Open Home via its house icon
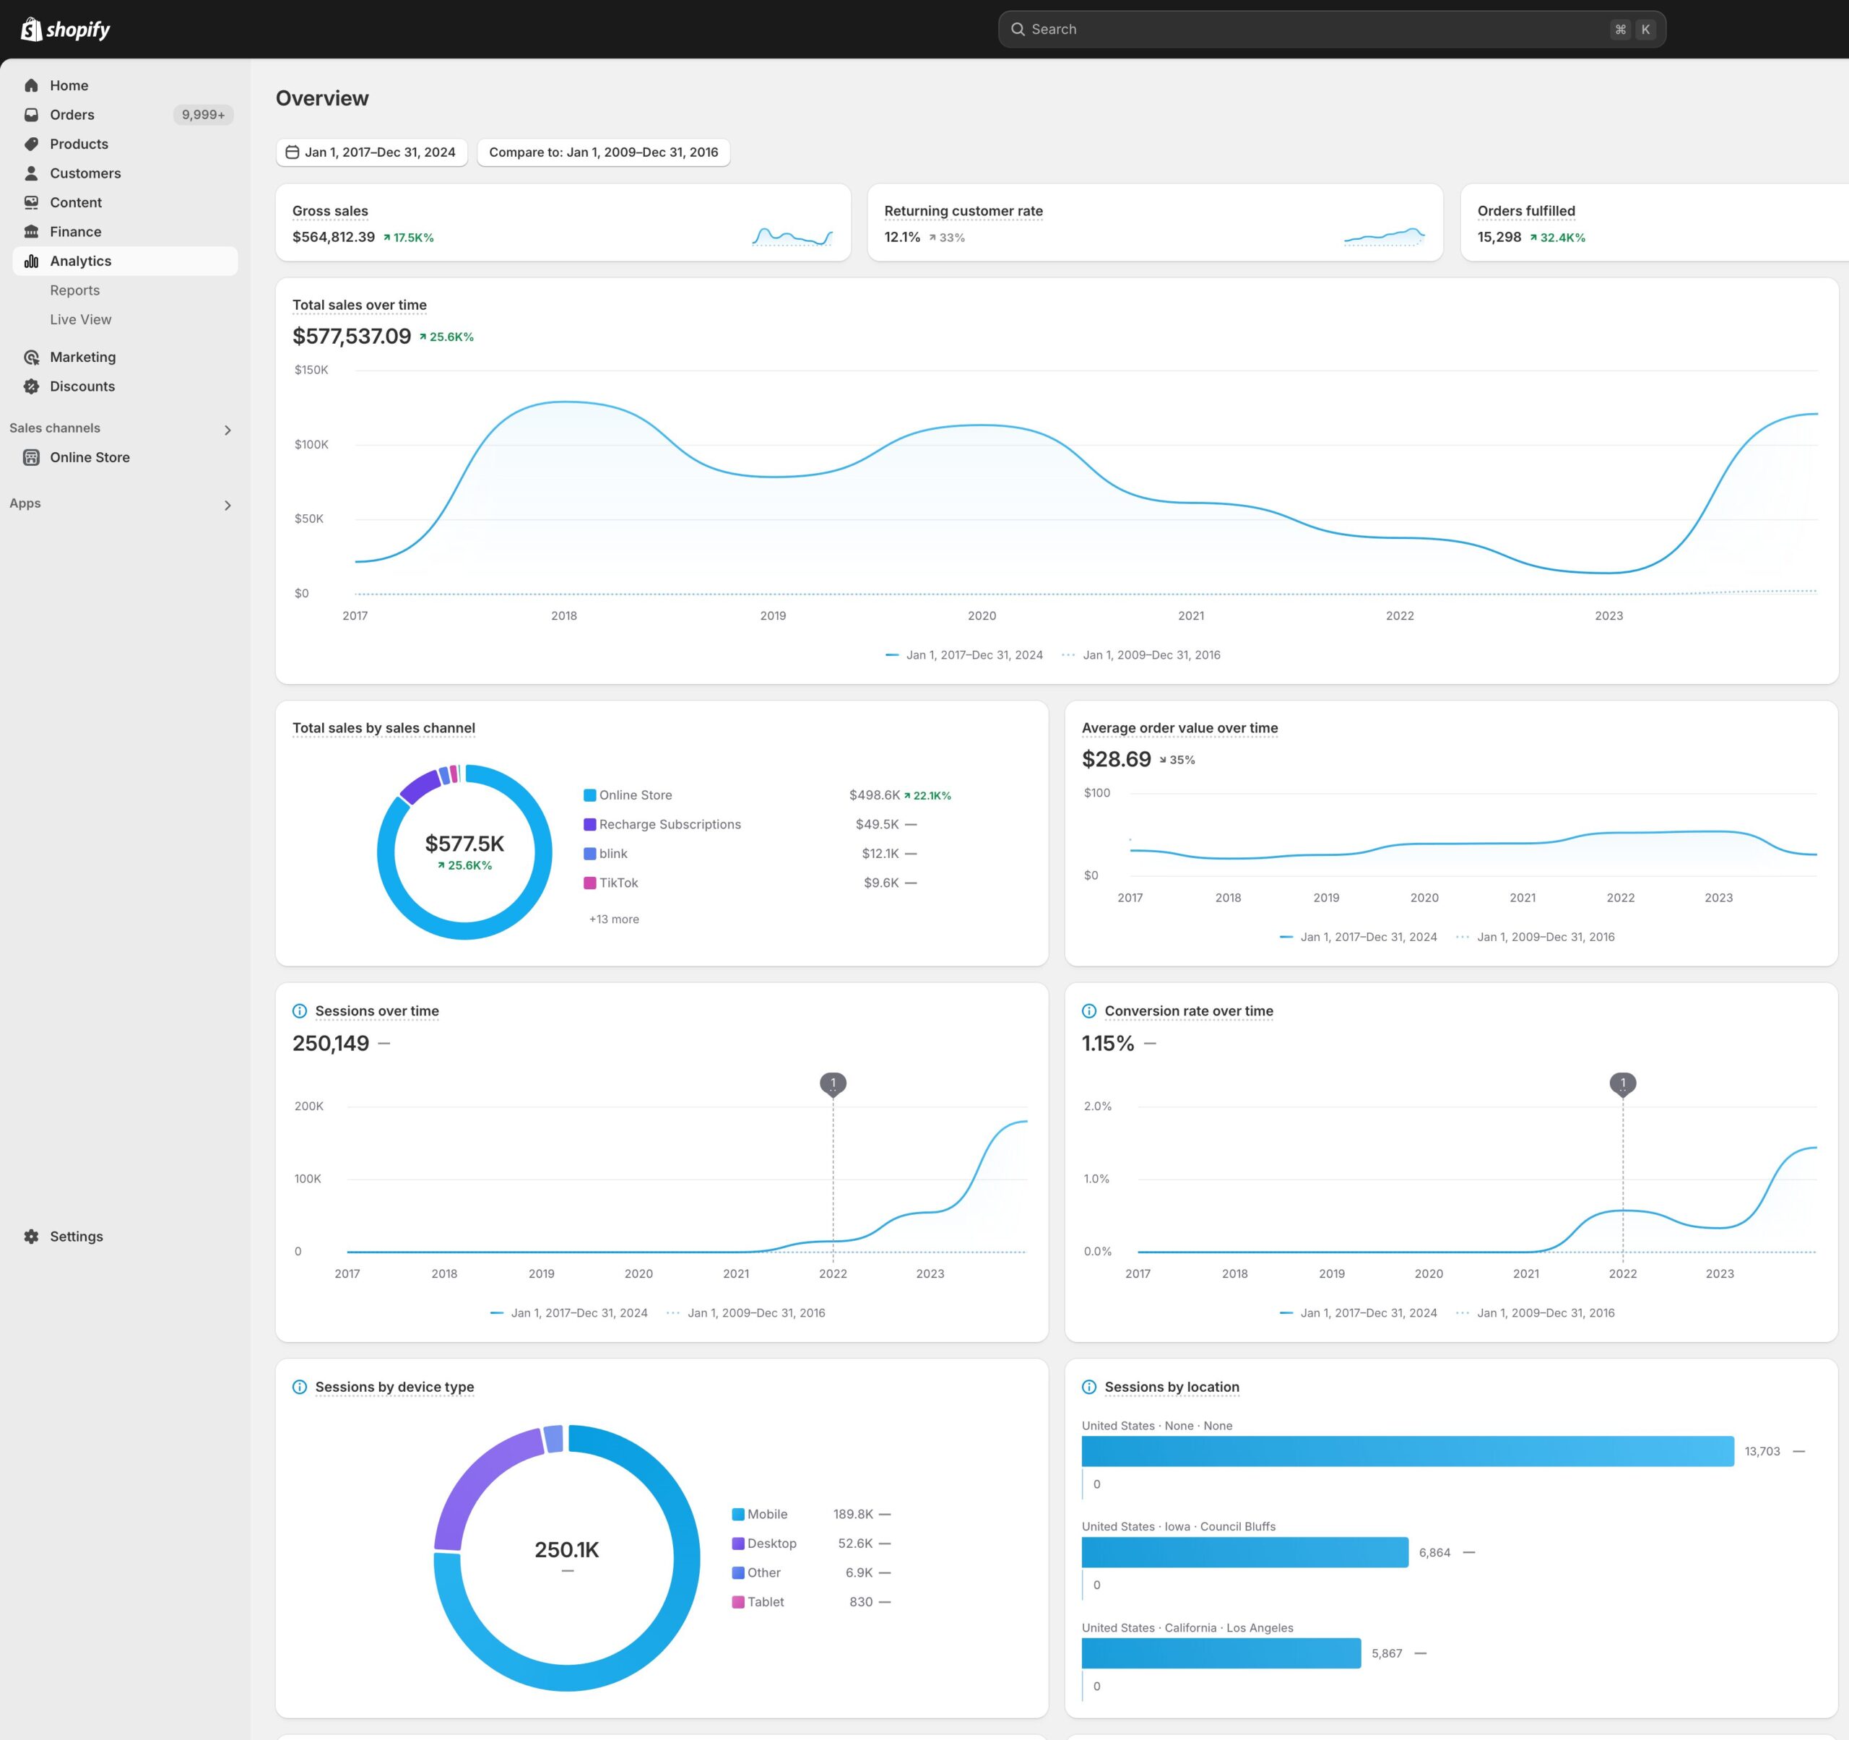This screenshot has width=1849, height=1740. pyautogui.click(x=32, y=85)
